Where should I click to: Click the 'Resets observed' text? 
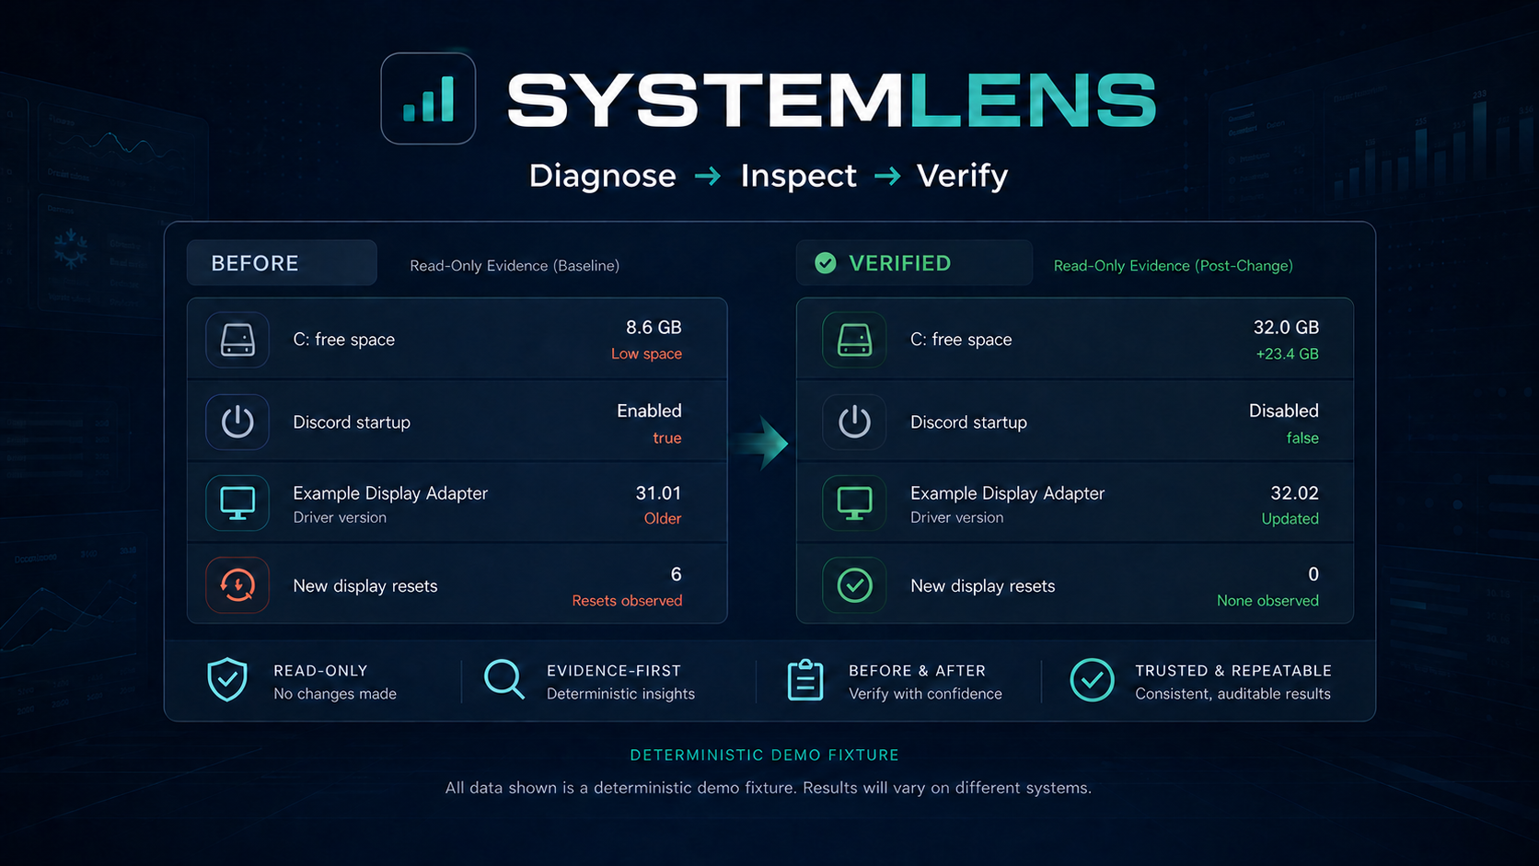tap(627, 600)
